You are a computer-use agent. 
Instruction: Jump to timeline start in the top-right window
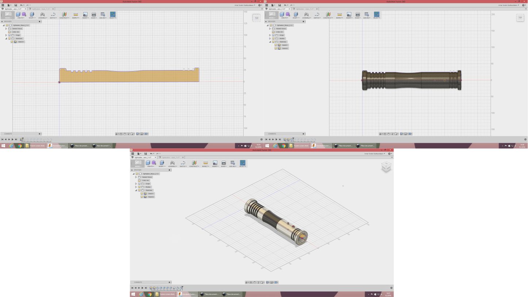[x=266, y=140]
